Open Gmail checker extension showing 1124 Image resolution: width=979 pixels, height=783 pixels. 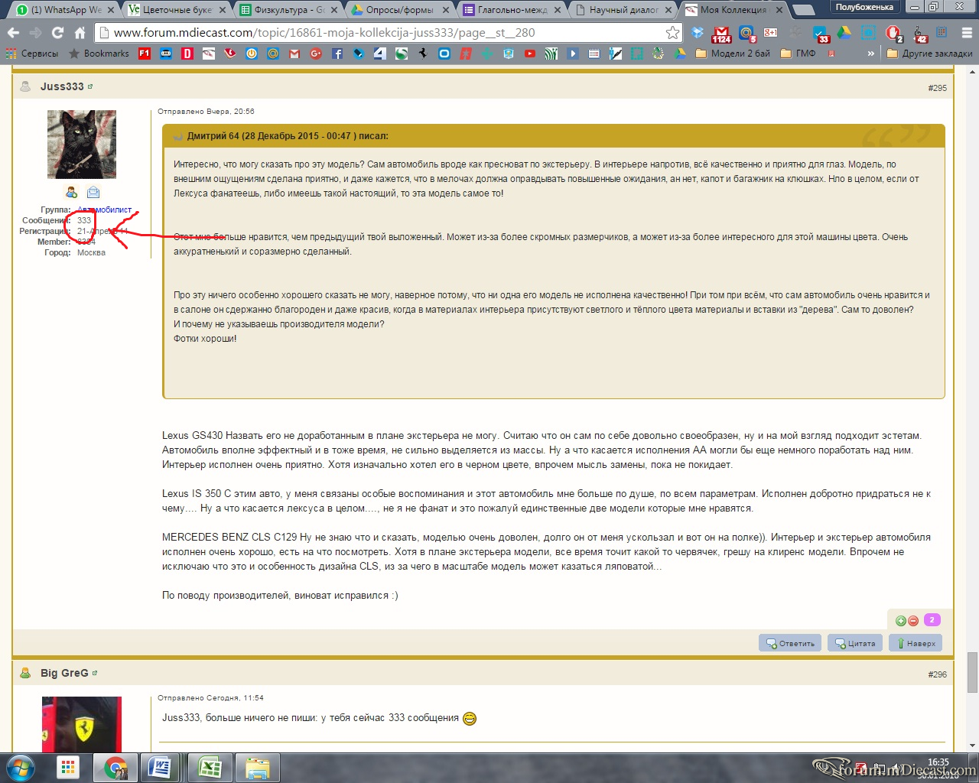[721, 34]
